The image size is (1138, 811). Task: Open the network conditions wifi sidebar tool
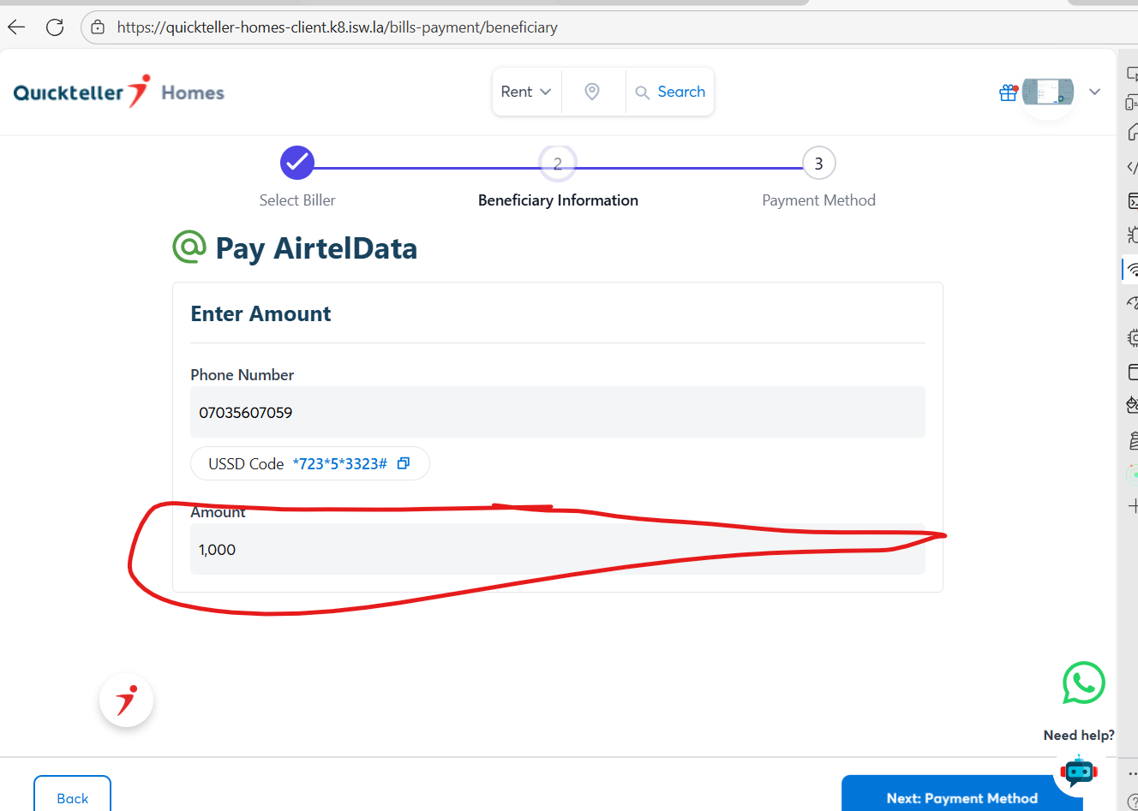[x=1132, y=270]
